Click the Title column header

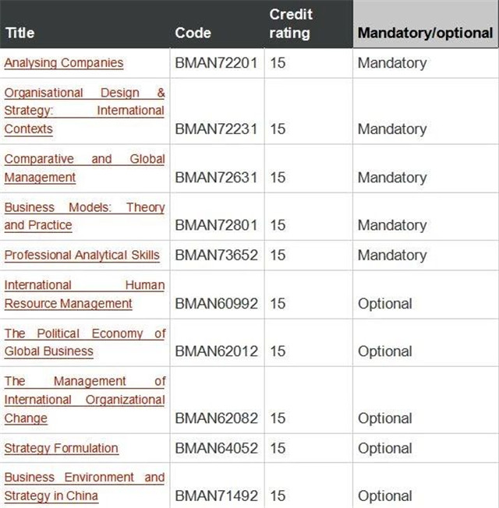point(19,33)
